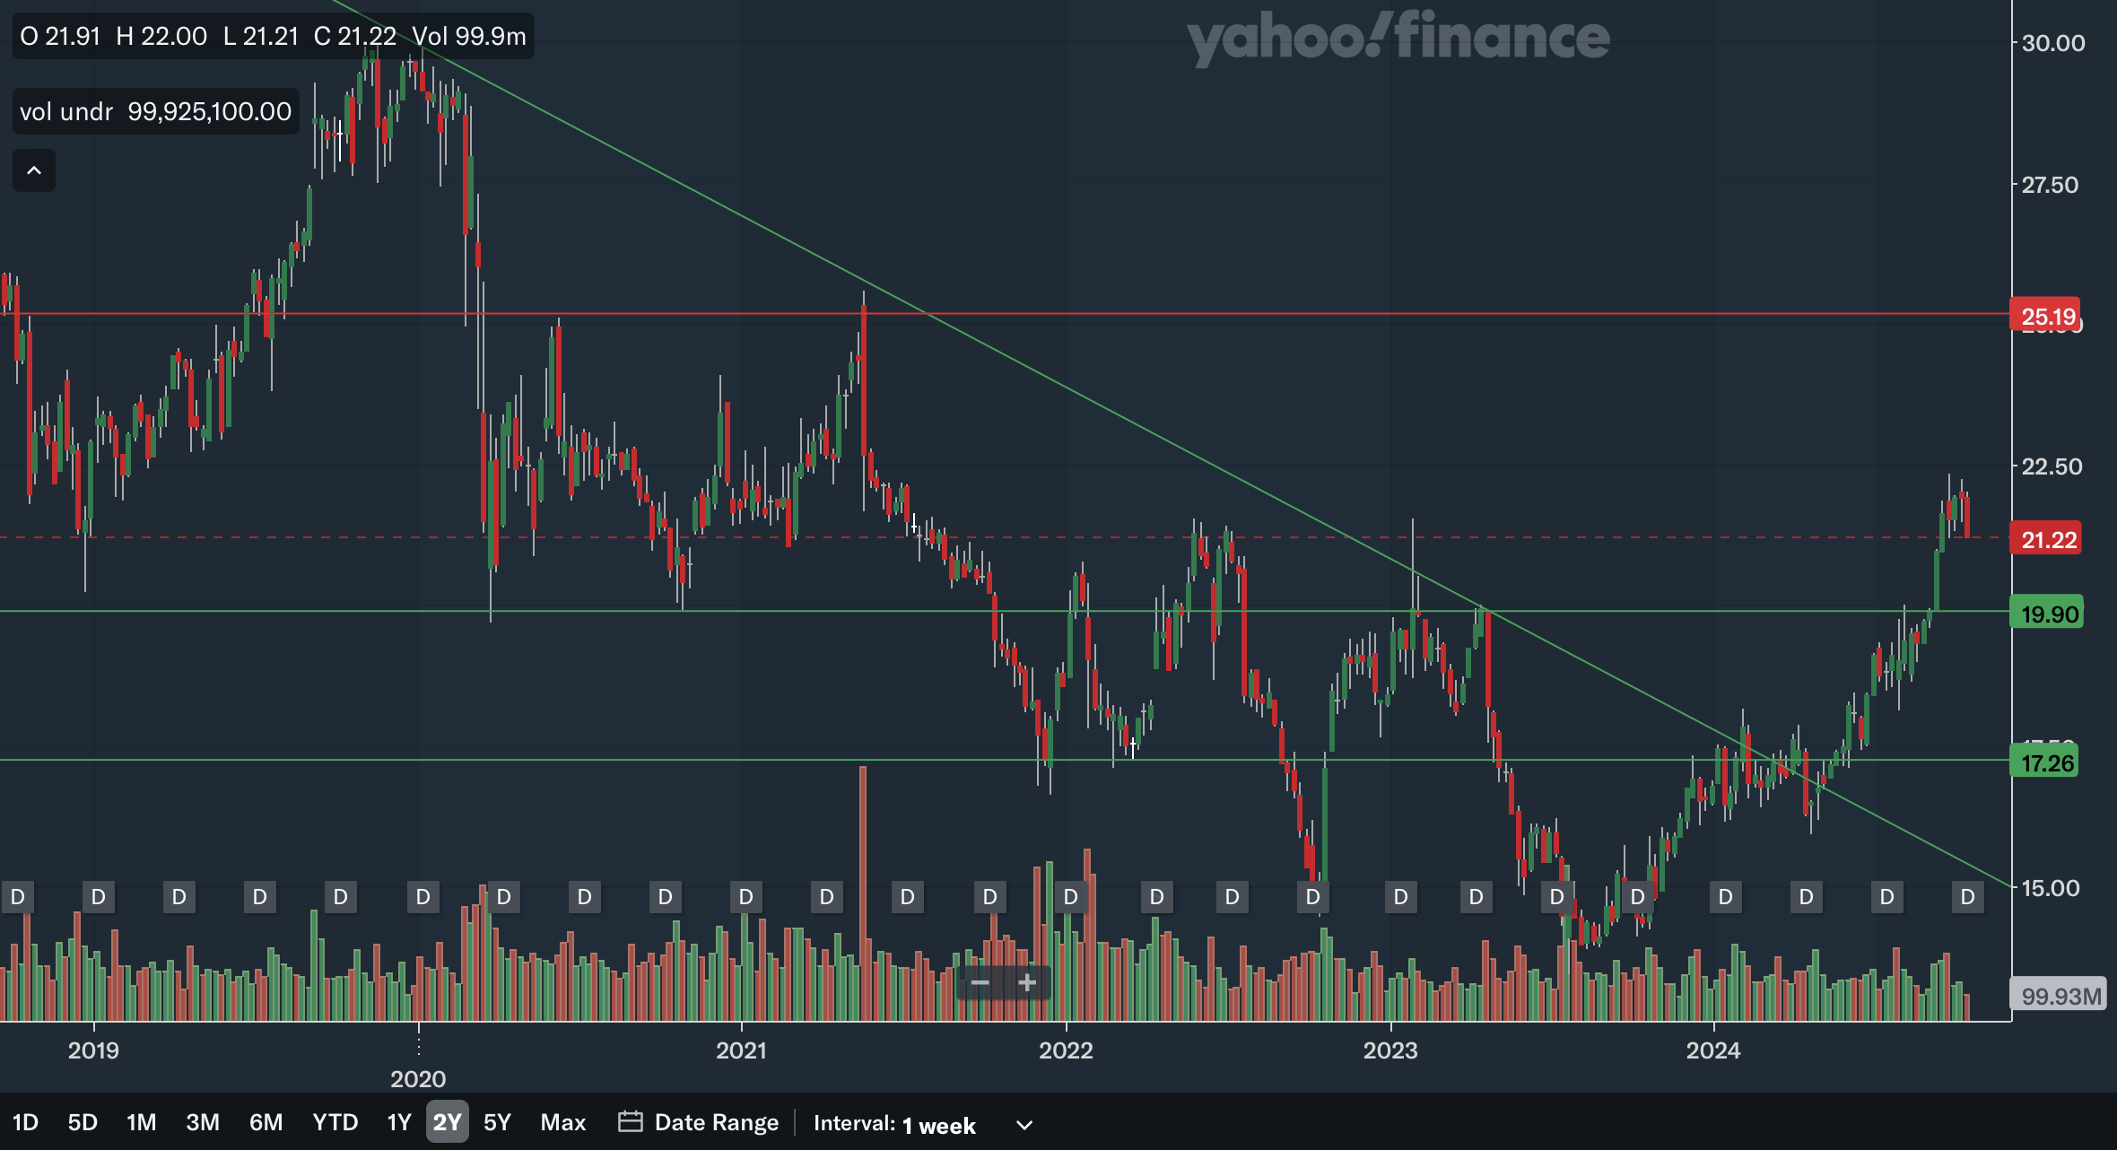The width and height of the screenshot is (2117, 1150).
Task: Select the 5D time range
Action: 83,1122
